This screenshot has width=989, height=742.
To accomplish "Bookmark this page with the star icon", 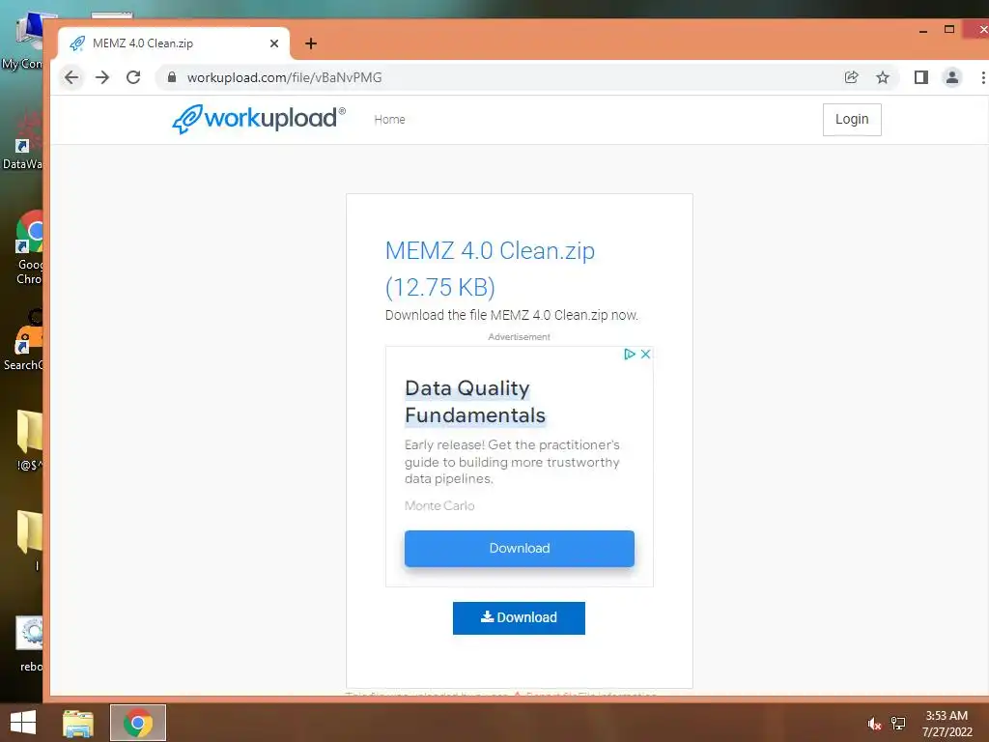I will 883,77.
